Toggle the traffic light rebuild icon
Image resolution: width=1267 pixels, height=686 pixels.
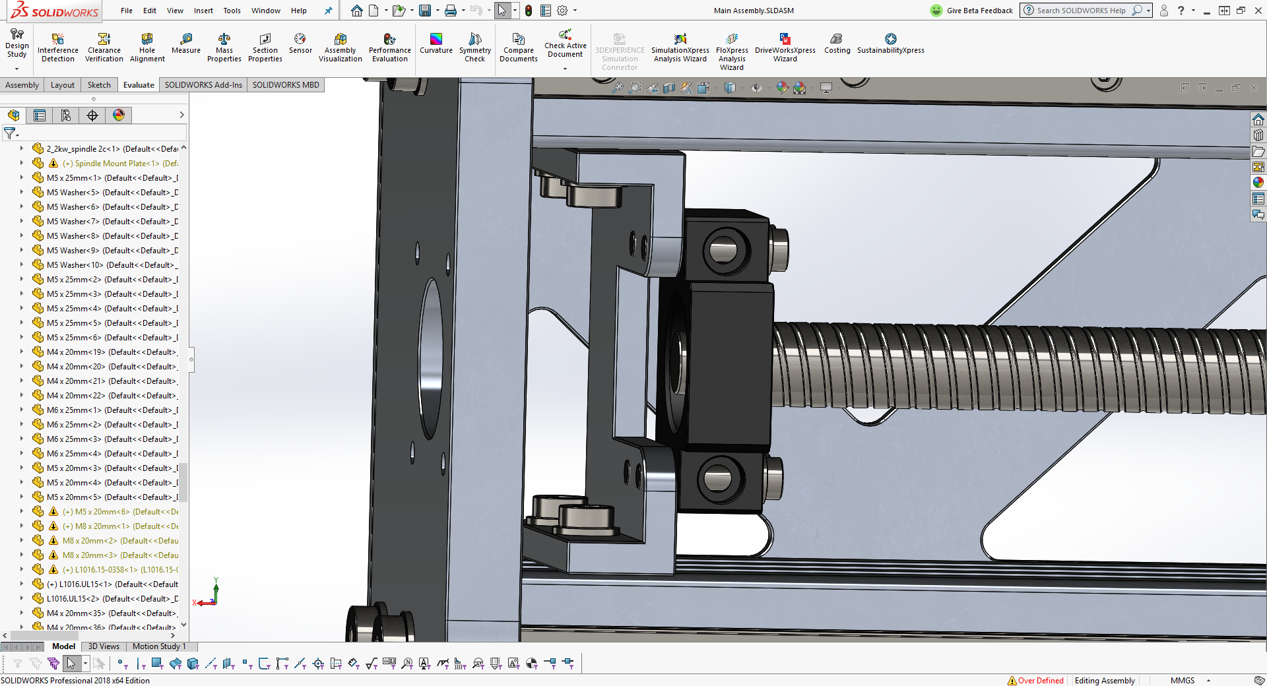pyautogui.click(x=529, y=11)
